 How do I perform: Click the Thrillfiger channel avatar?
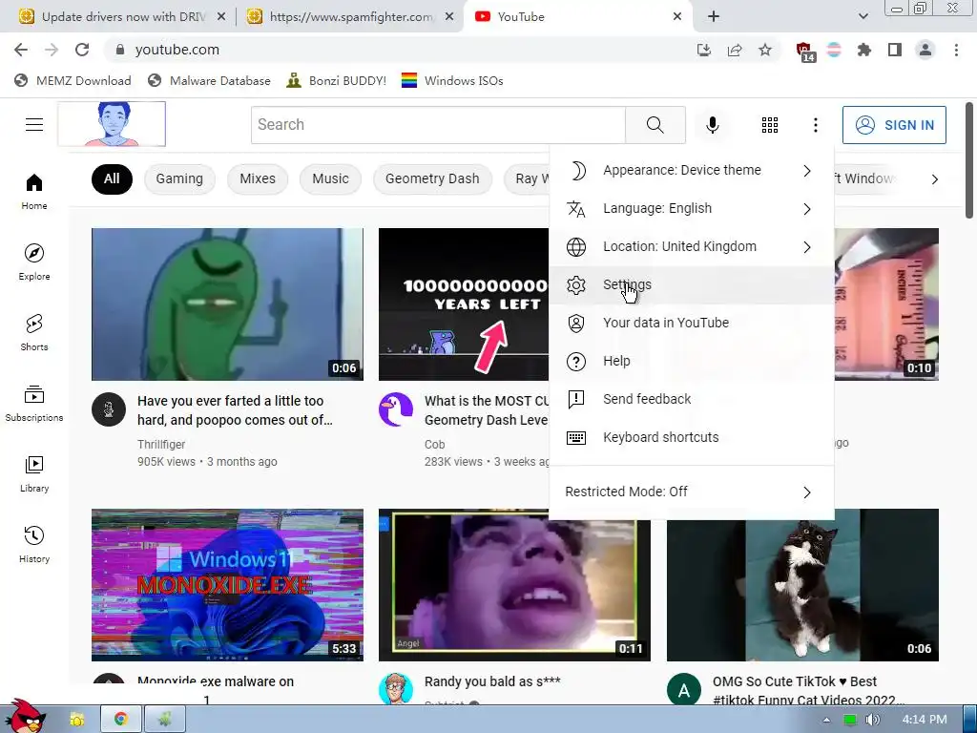pyautogui.click(x=109, y=409)
